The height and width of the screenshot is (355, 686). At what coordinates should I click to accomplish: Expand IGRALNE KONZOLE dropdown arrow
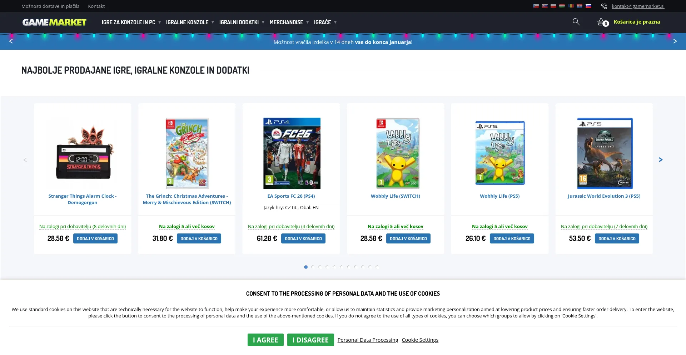tap(213, 22)
